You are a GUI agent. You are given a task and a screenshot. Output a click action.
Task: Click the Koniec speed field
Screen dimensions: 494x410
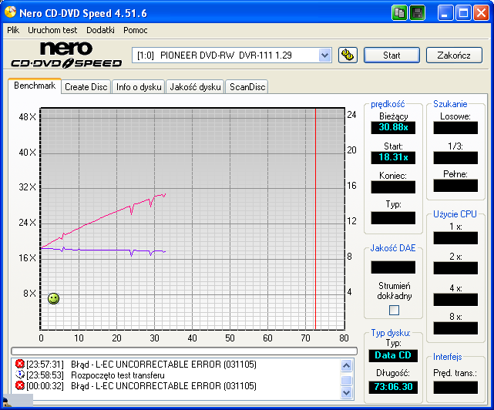[393, 187]
